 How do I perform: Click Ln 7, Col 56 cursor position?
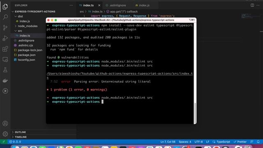168,142
